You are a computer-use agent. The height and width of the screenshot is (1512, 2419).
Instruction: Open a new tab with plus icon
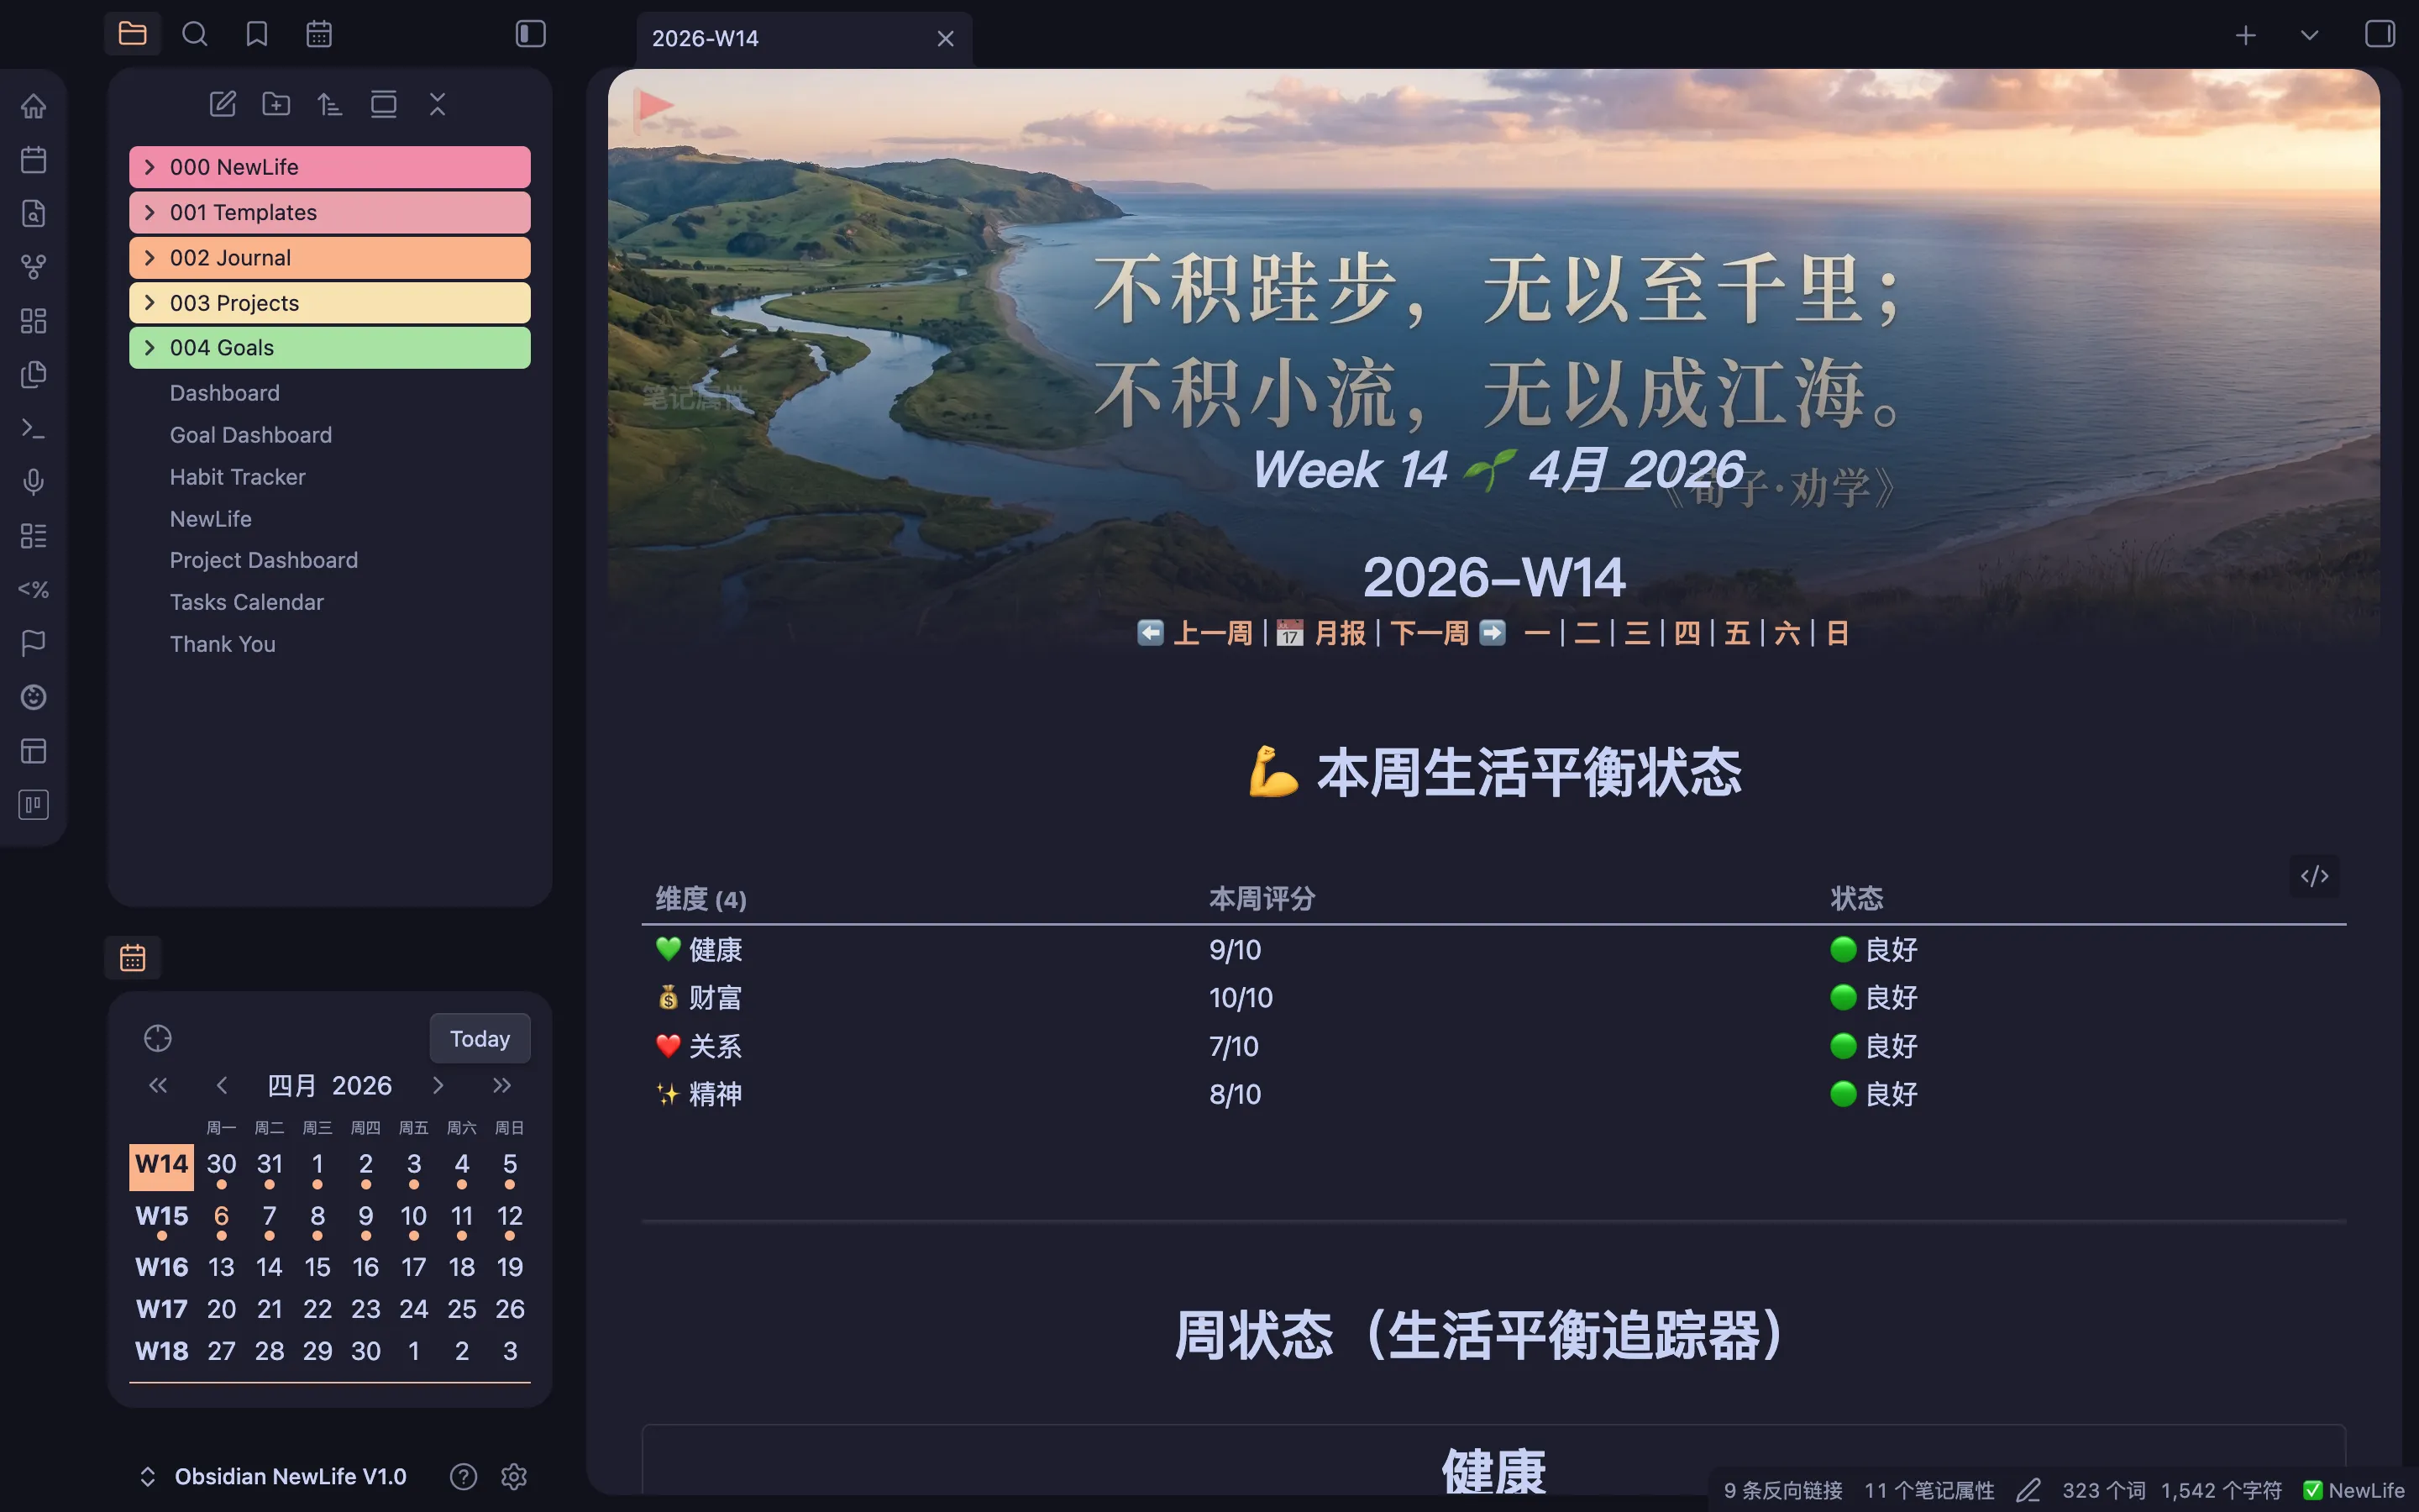pyautogui.click(x=2246, y=35)
